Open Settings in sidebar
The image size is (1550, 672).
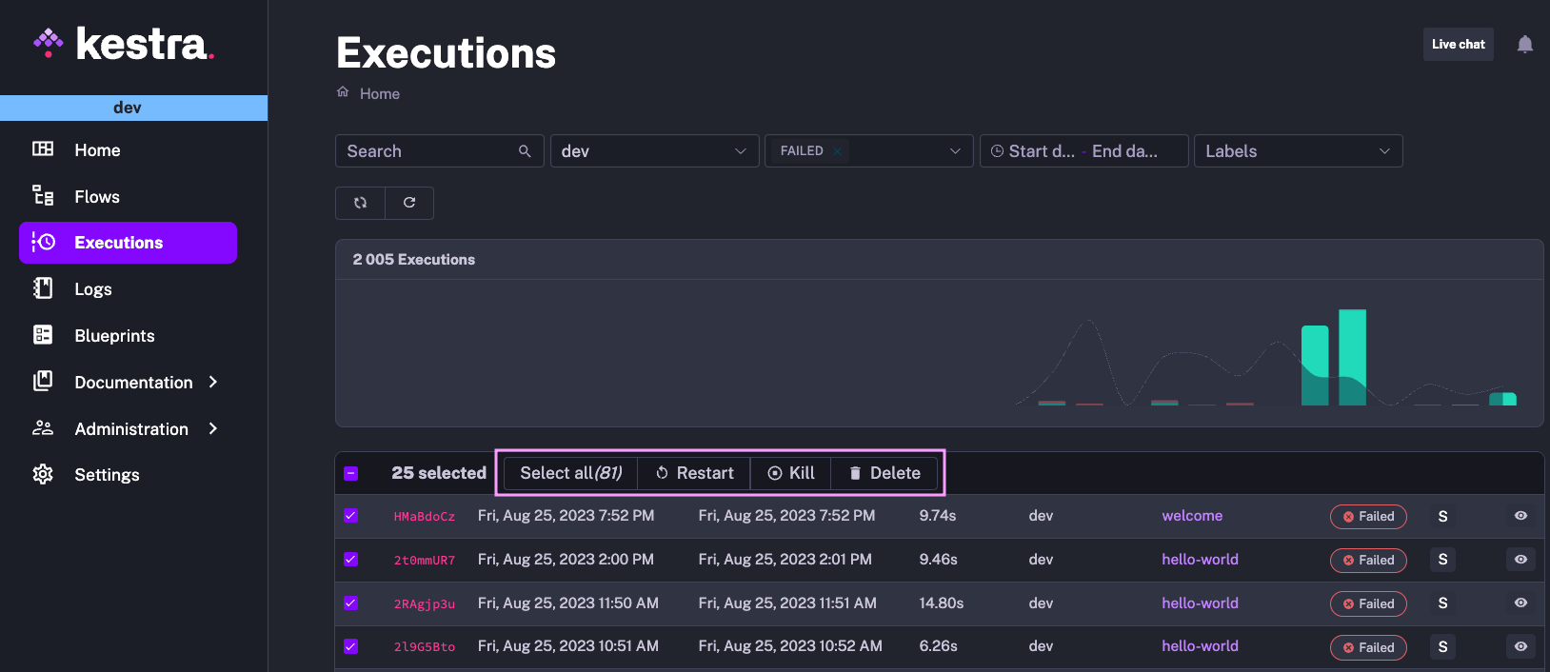[128, 474]
